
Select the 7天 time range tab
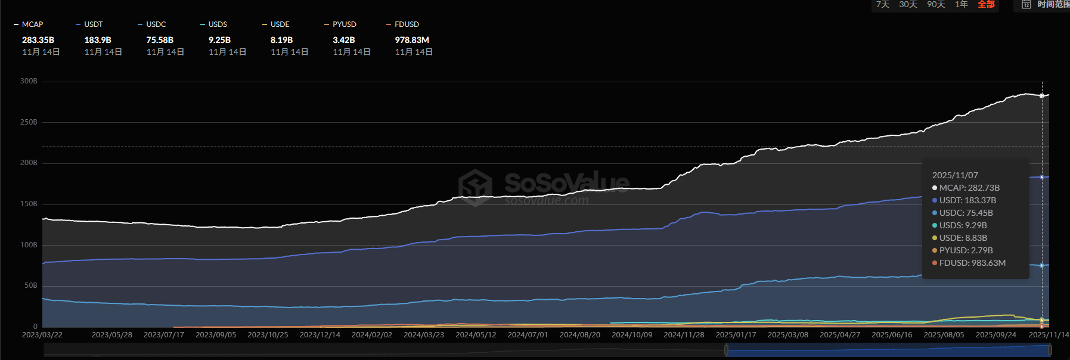click(x=882, y=5)
